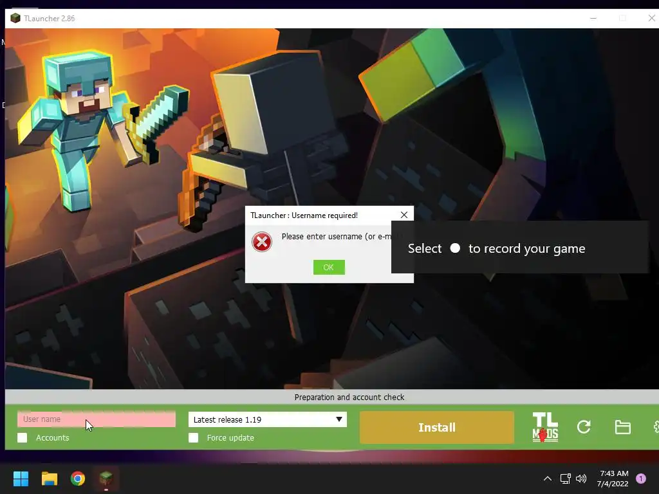Screen dimensions: 659x494
Task: Click the refresh versions icon
Action: [584, 427]
